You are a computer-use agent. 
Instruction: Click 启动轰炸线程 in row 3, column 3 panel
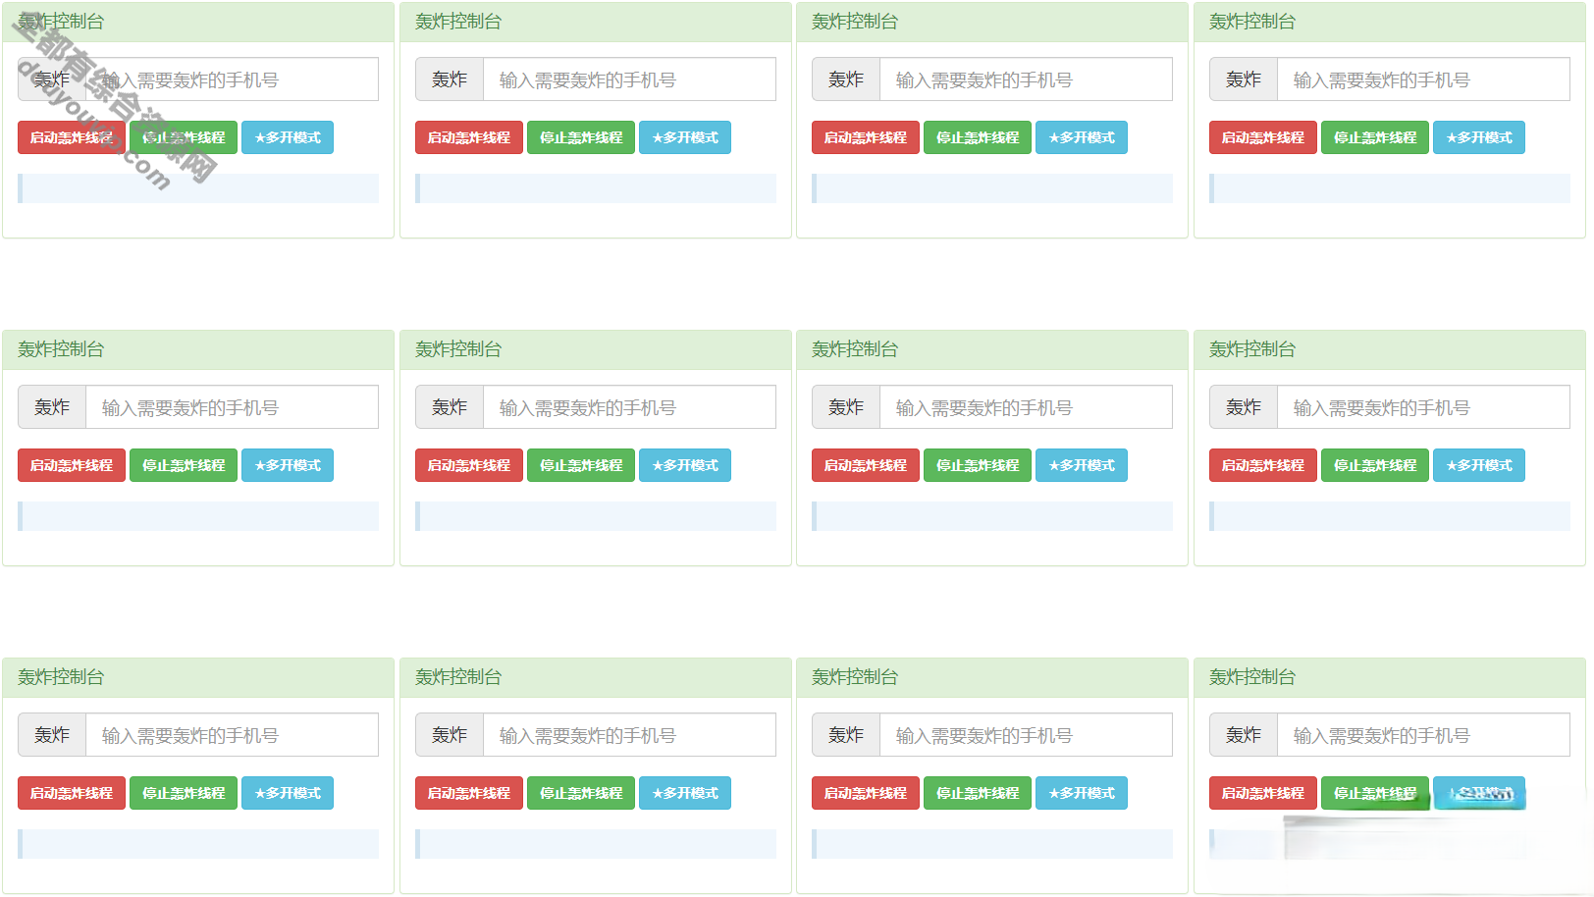coord(866,793)
